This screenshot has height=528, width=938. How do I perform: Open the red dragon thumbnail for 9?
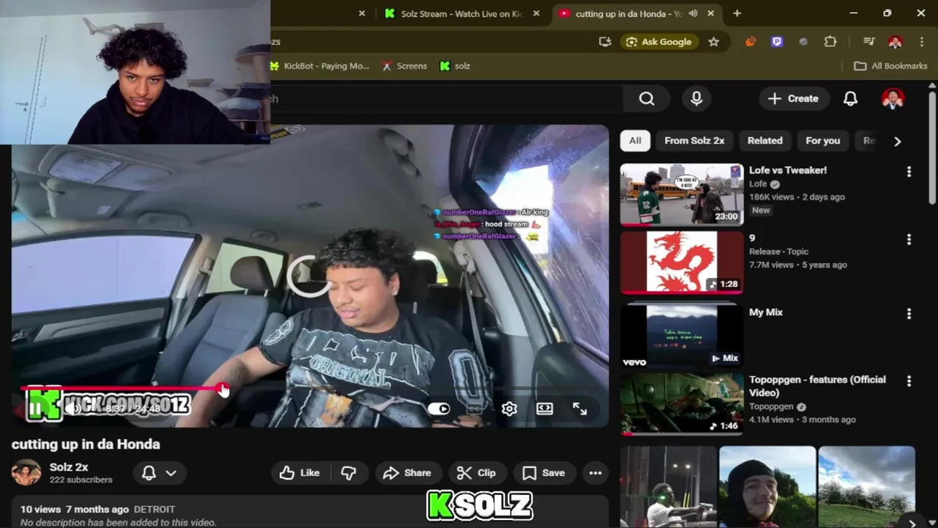pos(682,263)
